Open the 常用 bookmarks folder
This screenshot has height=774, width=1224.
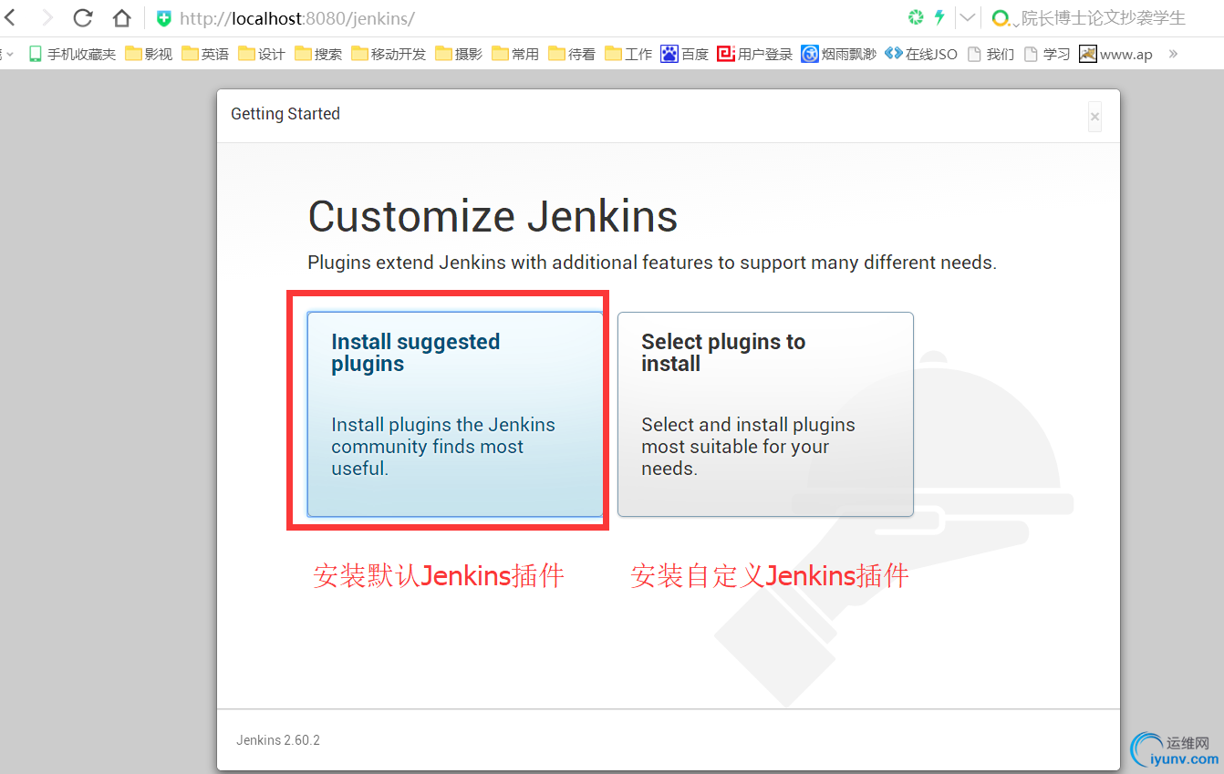[515, 54]
